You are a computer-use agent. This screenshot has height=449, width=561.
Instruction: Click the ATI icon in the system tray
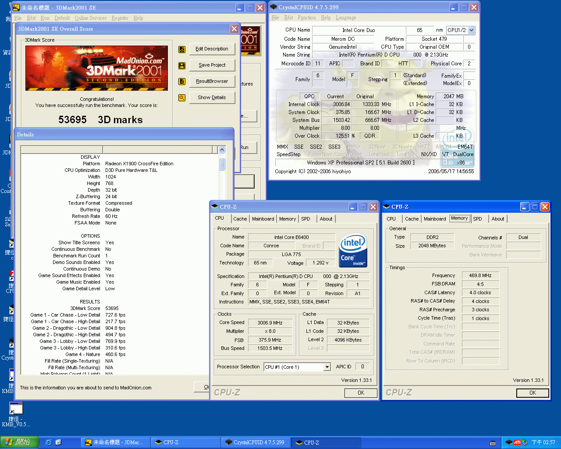pyautogui.click(x=517, y=442)
